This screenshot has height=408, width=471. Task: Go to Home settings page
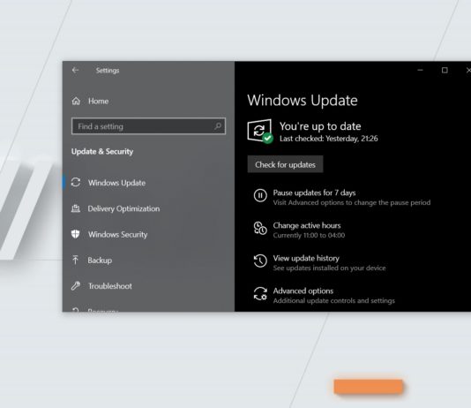98,101
